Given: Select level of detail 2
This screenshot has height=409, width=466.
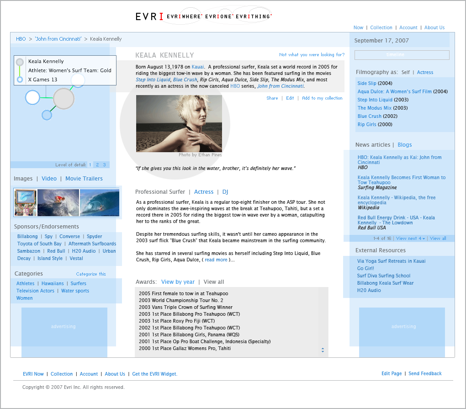Looking at the screenshot, I should 97,165.
